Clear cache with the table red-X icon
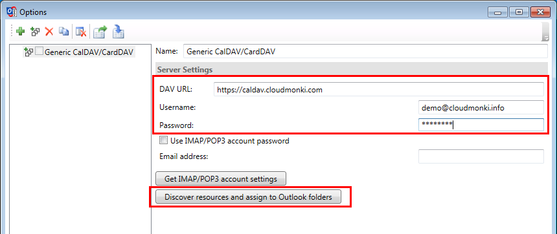This screenshot has height=234, width=557. 81,32
